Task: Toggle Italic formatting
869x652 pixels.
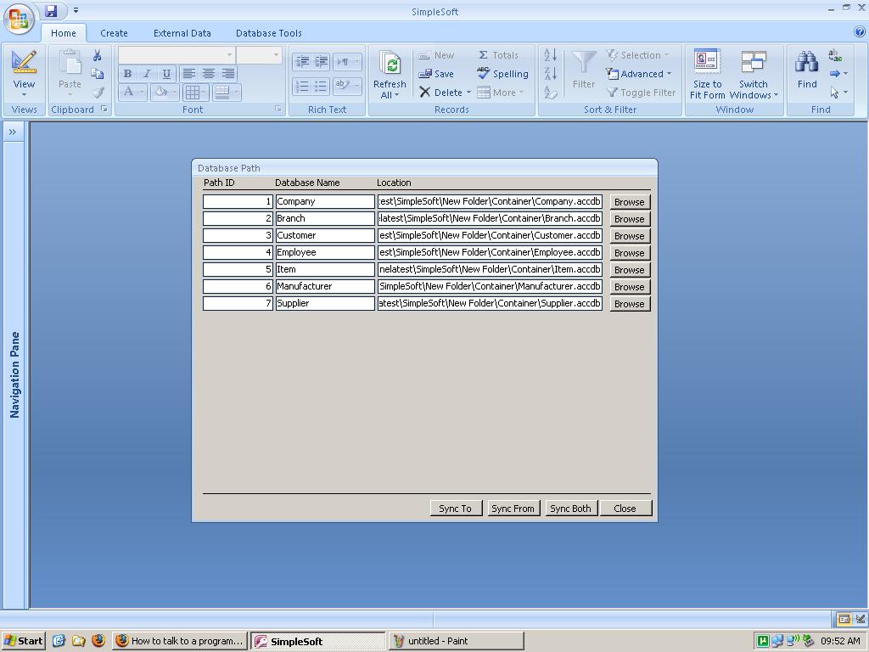Action: coord(147,74)
